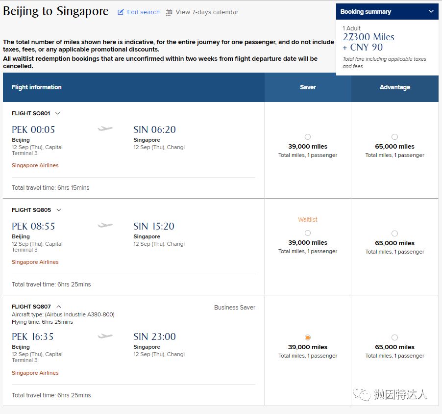
Task: Click SIN 23:00 arrival time
Action: click(x=154, y=336)
